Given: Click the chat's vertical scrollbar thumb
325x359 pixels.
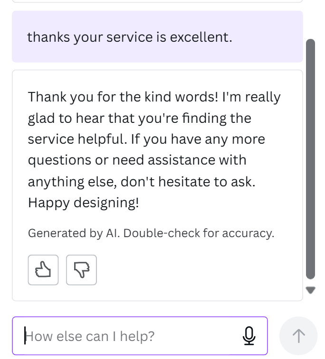Looking at the screenshot, I should point(310,159).
